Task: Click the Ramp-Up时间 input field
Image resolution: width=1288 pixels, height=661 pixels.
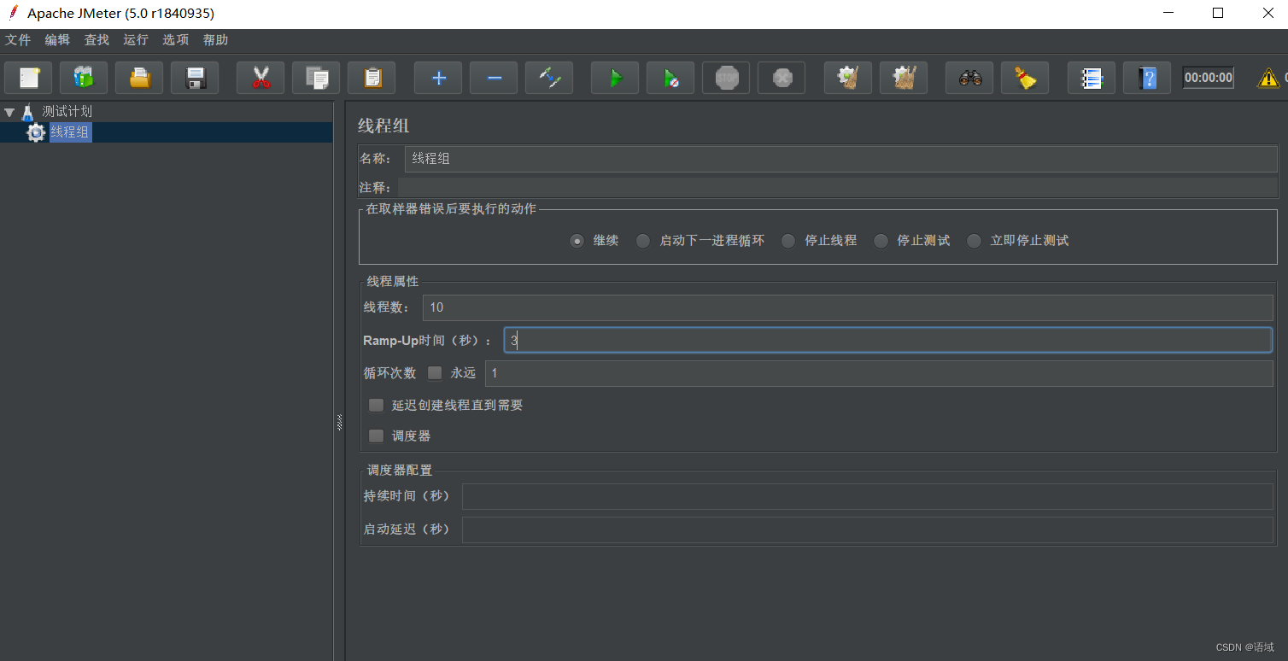Action: (x=887, y=340)
